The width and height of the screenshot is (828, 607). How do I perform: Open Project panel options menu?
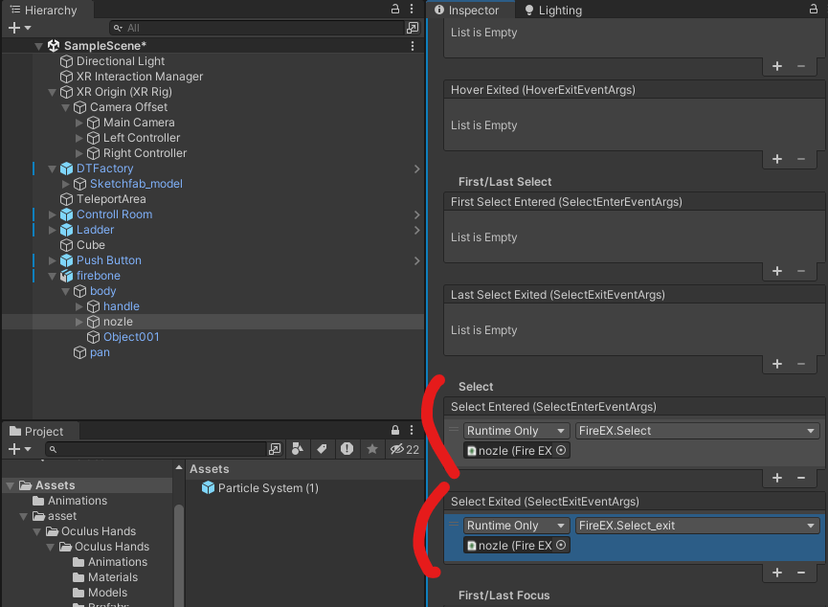412,430
